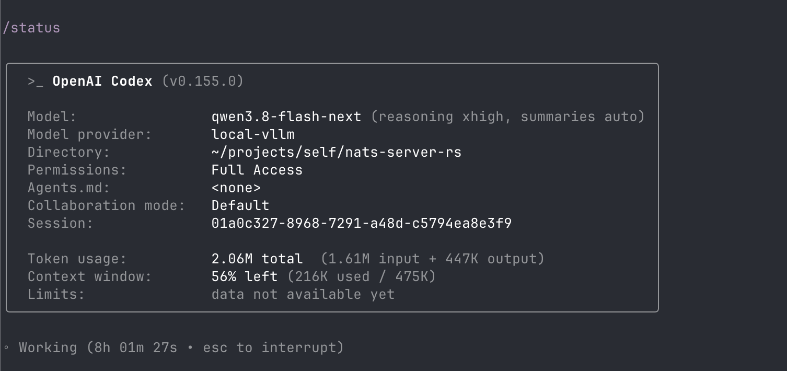
Task: Click the 1.61M input + 447K output breakdown
Action: click(433, 259)
